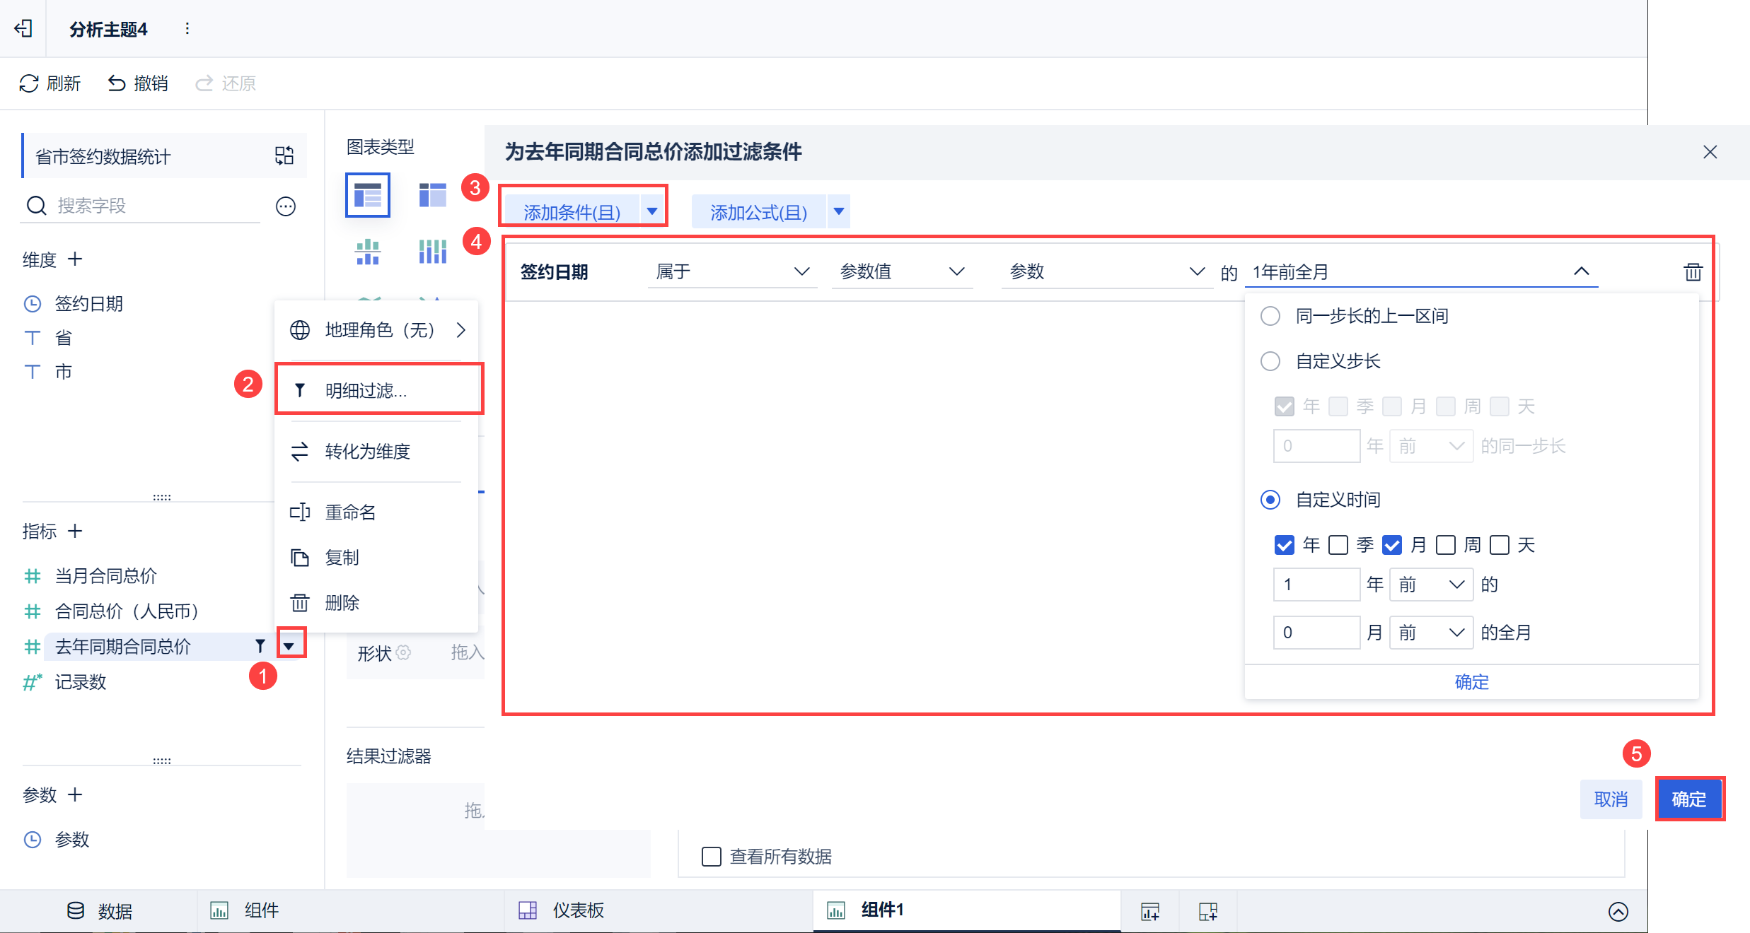This screenshot has height=933, width=1750.
Task: Click the add dimension plus icon next to 维度
Action: coord(75,259)
